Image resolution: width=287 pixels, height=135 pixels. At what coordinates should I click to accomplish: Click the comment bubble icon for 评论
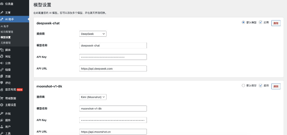[2, 83]
